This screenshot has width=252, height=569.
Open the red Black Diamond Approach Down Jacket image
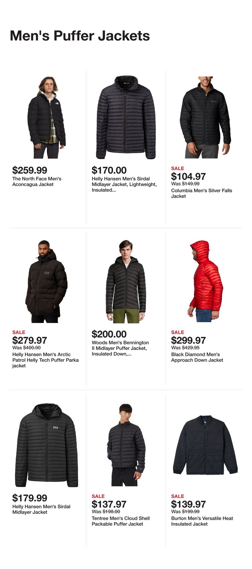point(205,281)
